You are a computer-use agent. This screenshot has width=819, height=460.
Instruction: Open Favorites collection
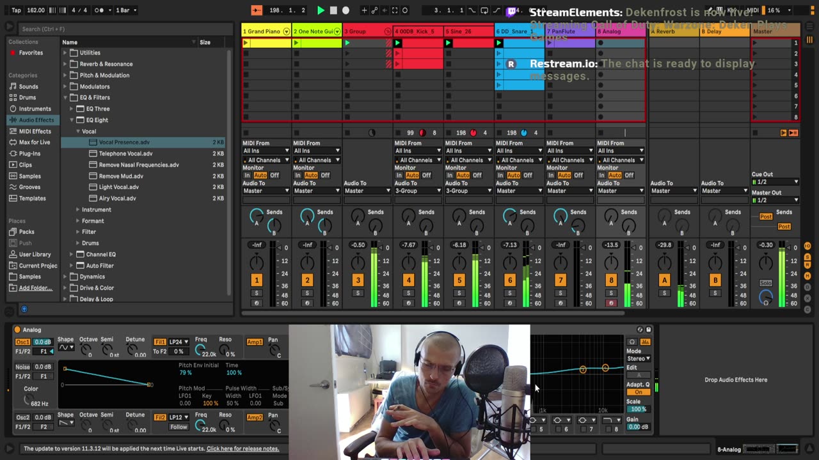click(x=30, y=53)
